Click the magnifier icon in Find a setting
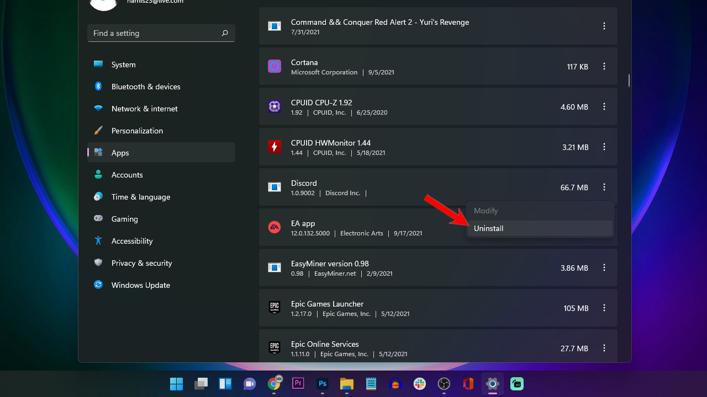Viewport: 707px width, 397px height. pyautogui.click(x=225, y=33)
